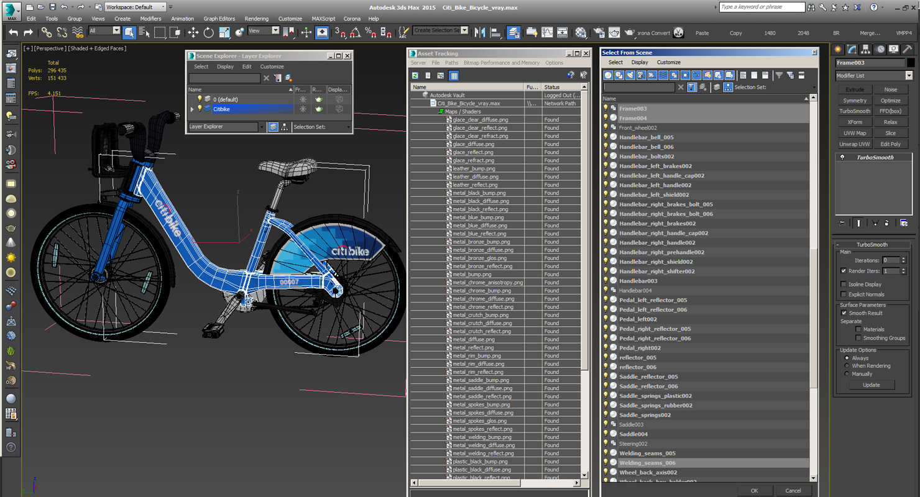The width and height of the screenshot is (920, 497).
Task: Activate the Select and Link tool
Action: [x=47, y=32]
